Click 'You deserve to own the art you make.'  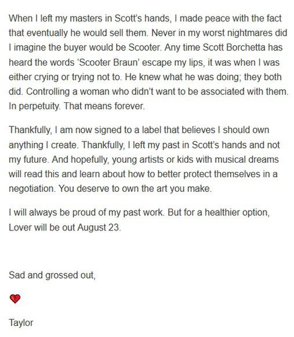click(135, 188)
